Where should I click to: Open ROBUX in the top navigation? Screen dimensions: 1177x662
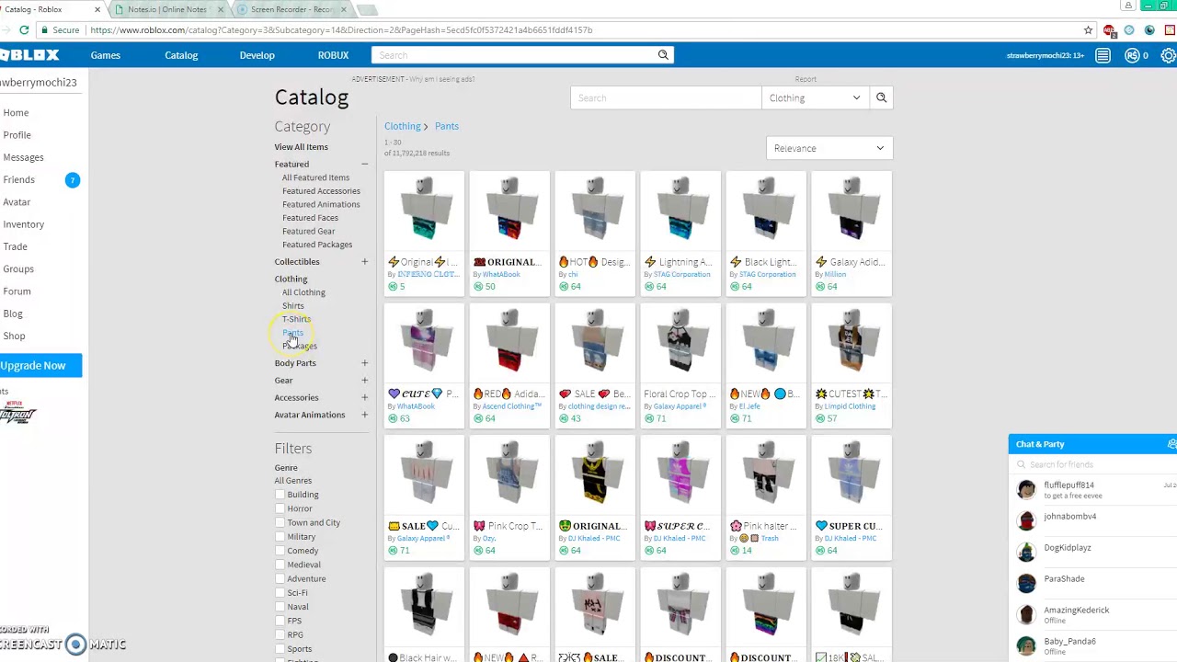[x=333, y=55]
